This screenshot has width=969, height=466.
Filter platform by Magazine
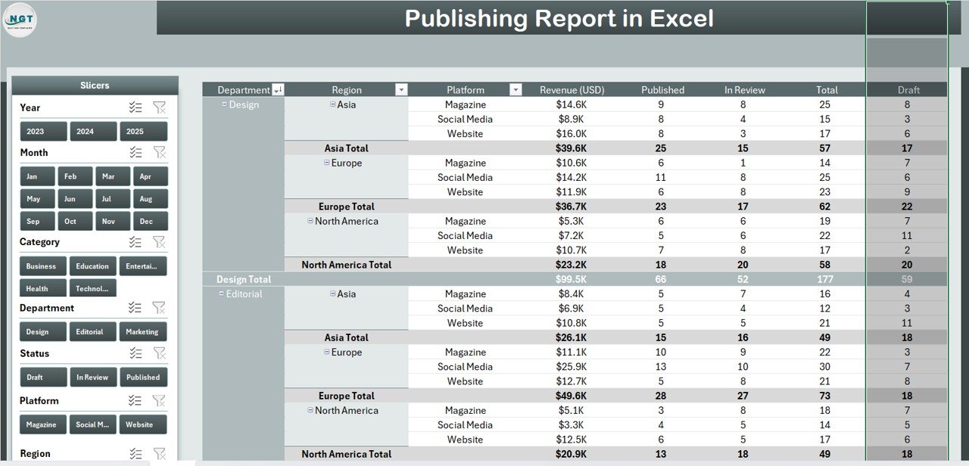(43, 424)
